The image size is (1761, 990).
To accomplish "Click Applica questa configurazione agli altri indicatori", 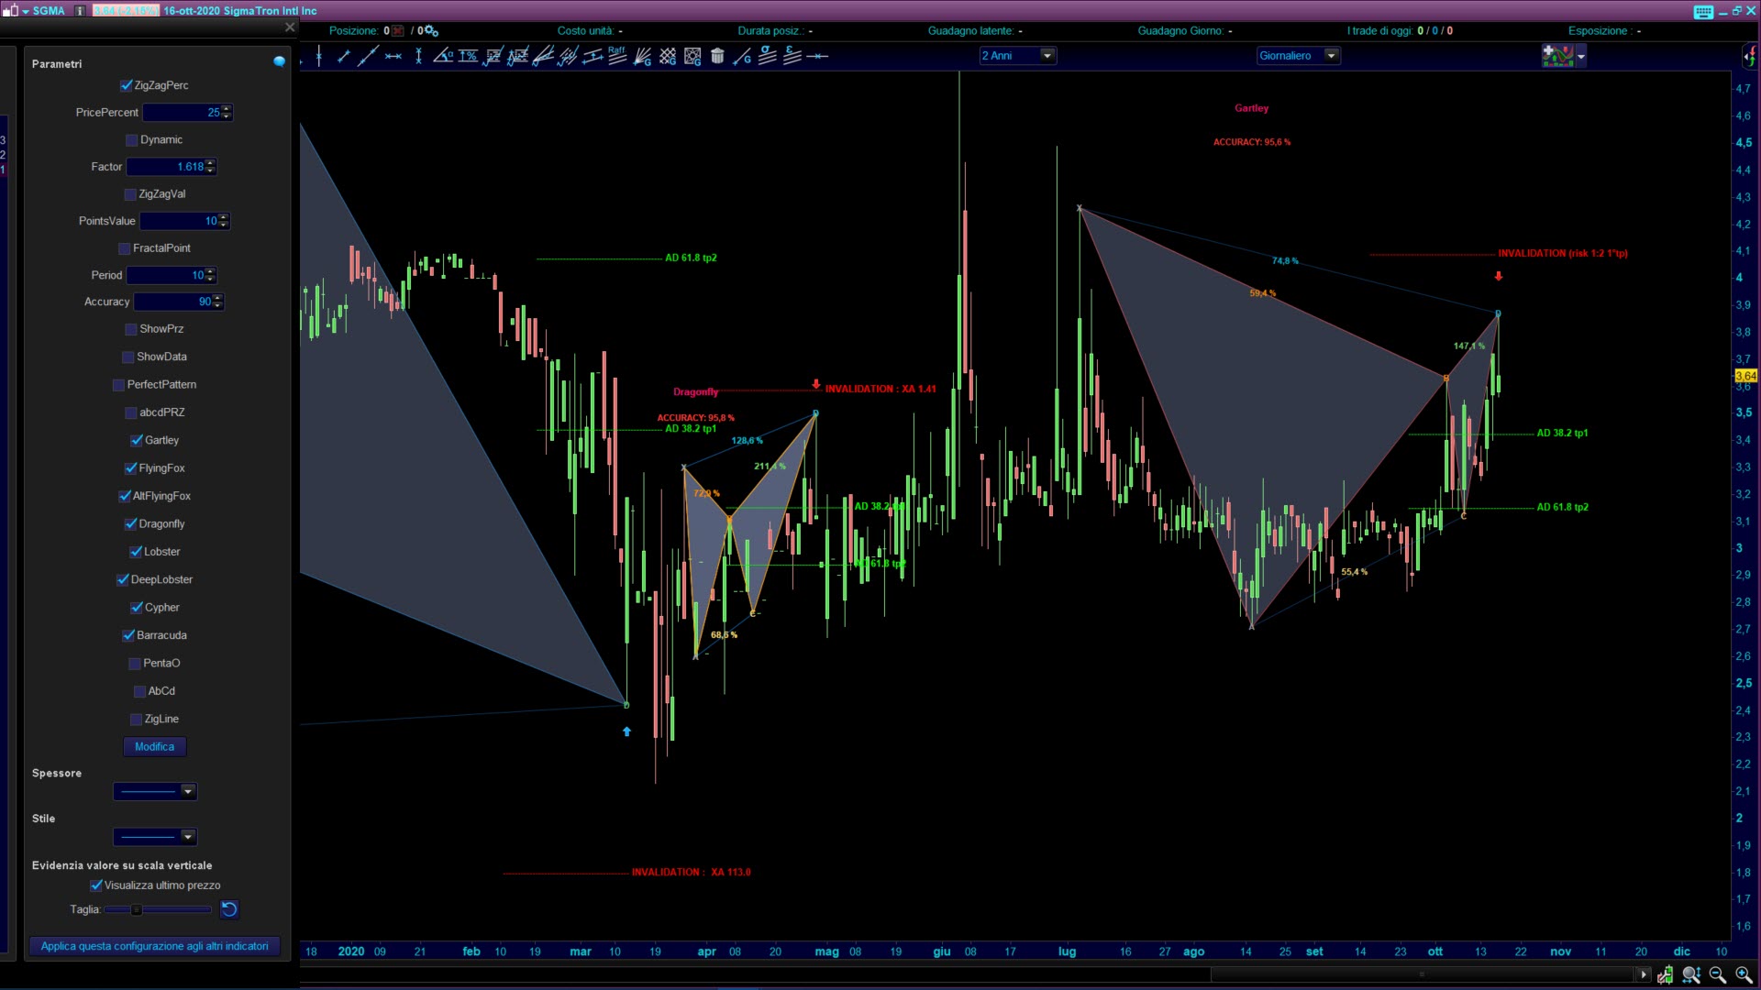I will click(154, 946).
